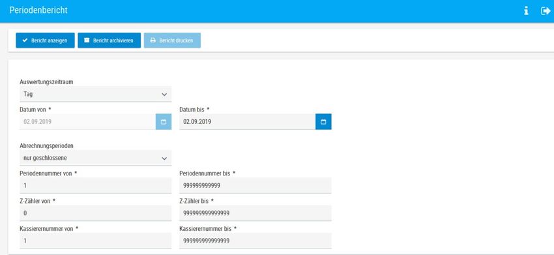Click the logout icon in header
Screen dimensions: 554x255
click(x=546, y=11)
